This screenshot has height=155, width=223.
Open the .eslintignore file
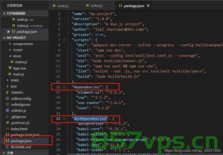20,105
